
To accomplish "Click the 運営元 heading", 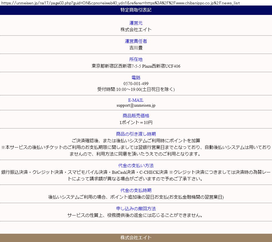I will click(136, 23).
